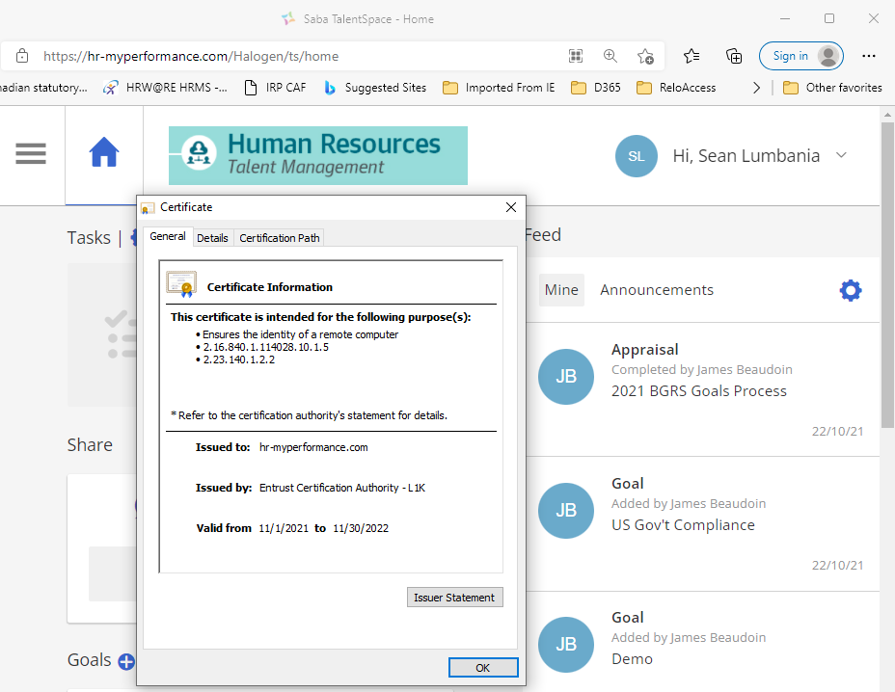Open the Feed settings gear
Image resolution: width=895 pixels, height=692 pixels.
(x=851, y=290)
